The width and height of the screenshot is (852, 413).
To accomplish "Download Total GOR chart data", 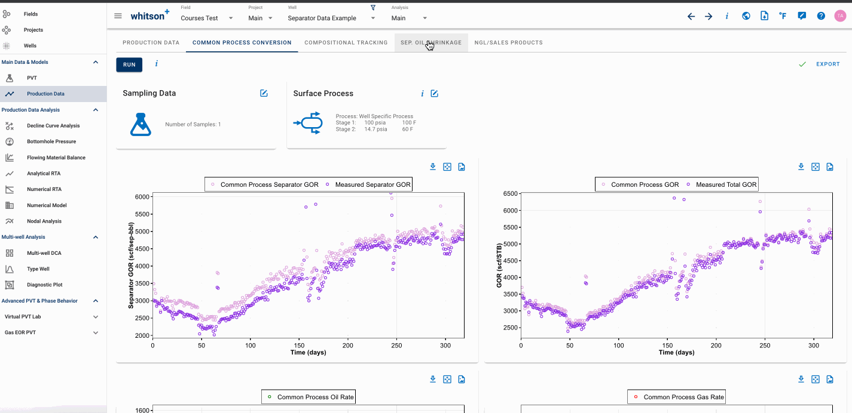I will (x=801, y=167).
